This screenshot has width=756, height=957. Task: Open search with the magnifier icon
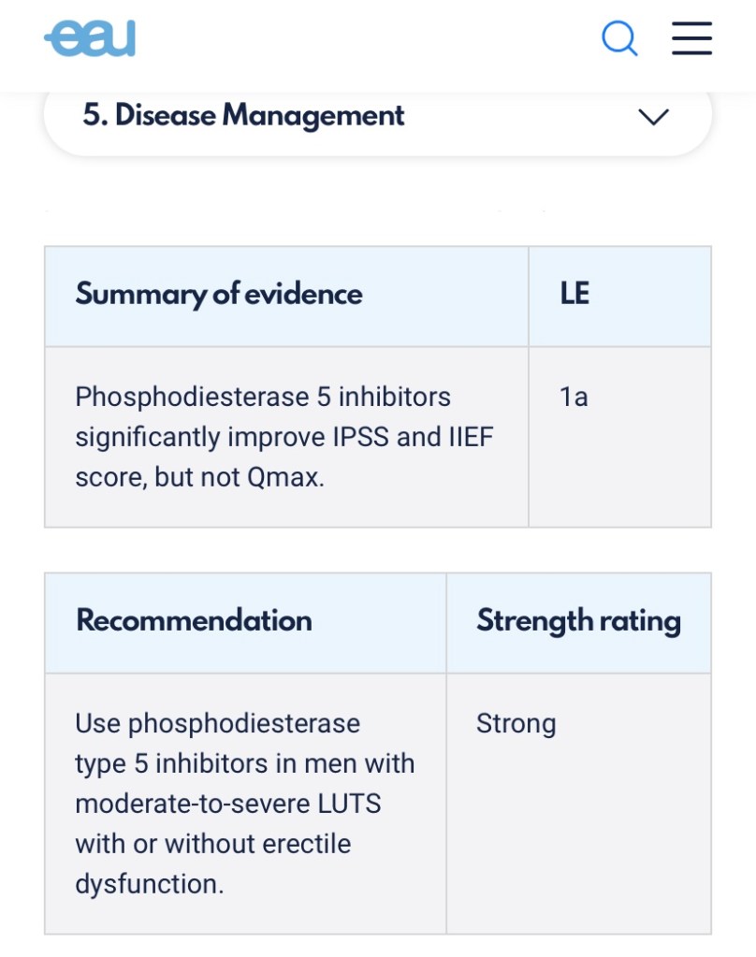[x=619, y=39]
